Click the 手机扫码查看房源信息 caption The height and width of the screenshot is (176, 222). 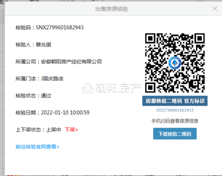[x=175, y=121]
